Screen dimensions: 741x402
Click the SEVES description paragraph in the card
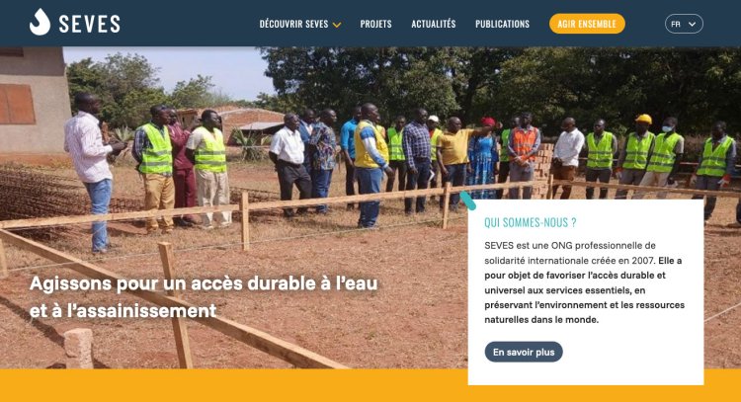[585, 282]
